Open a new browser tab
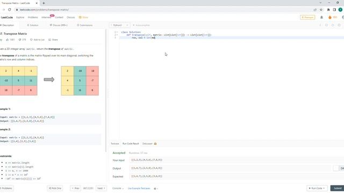This screenshot has width=344, height=193. 44,3
